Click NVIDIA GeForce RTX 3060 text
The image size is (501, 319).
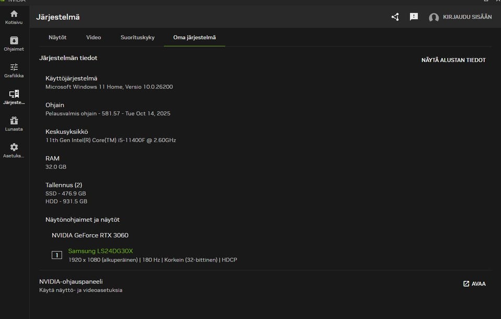click(x=90, y=235)
